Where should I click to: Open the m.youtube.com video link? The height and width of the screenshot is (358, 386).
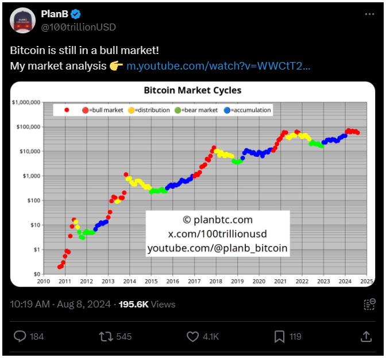pyautogui.click(x=218, y=66)
